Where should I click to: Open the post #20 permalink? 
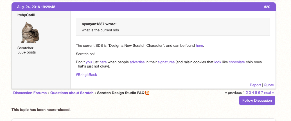click(x=267, y=7)
